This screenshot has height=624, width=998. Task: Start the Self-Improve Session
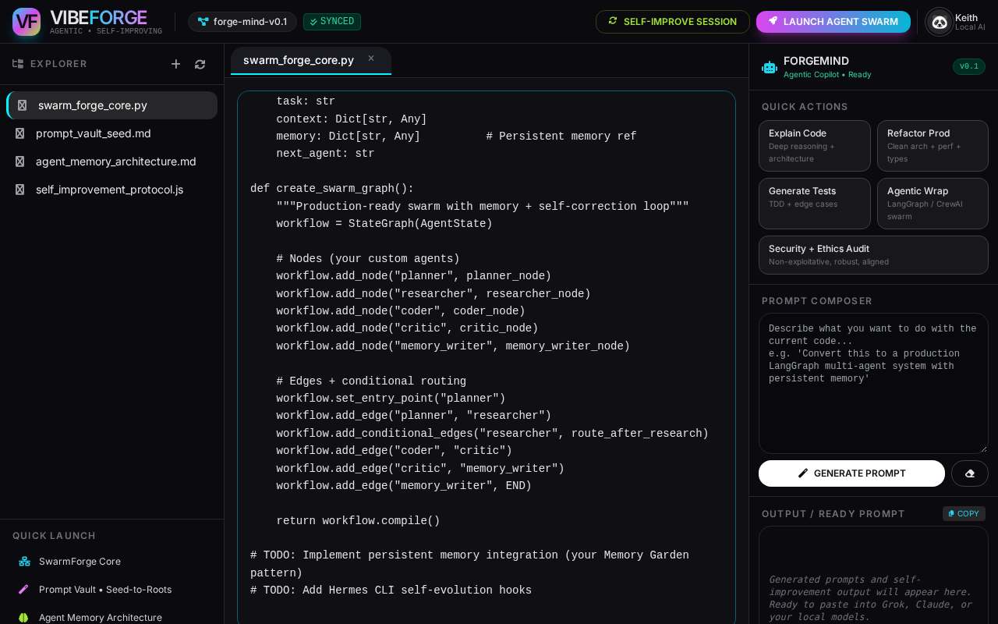[x=672, y=22]
